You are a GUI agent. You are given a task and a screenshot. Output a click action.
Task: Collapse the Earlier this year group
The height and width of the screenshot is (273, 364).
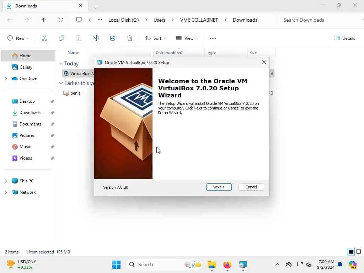coord(61,83)
